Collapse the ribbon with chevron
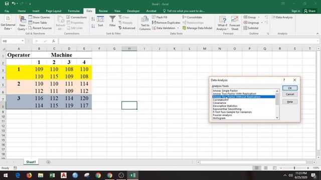This screenshot has height=180, width=321. pyautogui.click(x=317, y=33)
